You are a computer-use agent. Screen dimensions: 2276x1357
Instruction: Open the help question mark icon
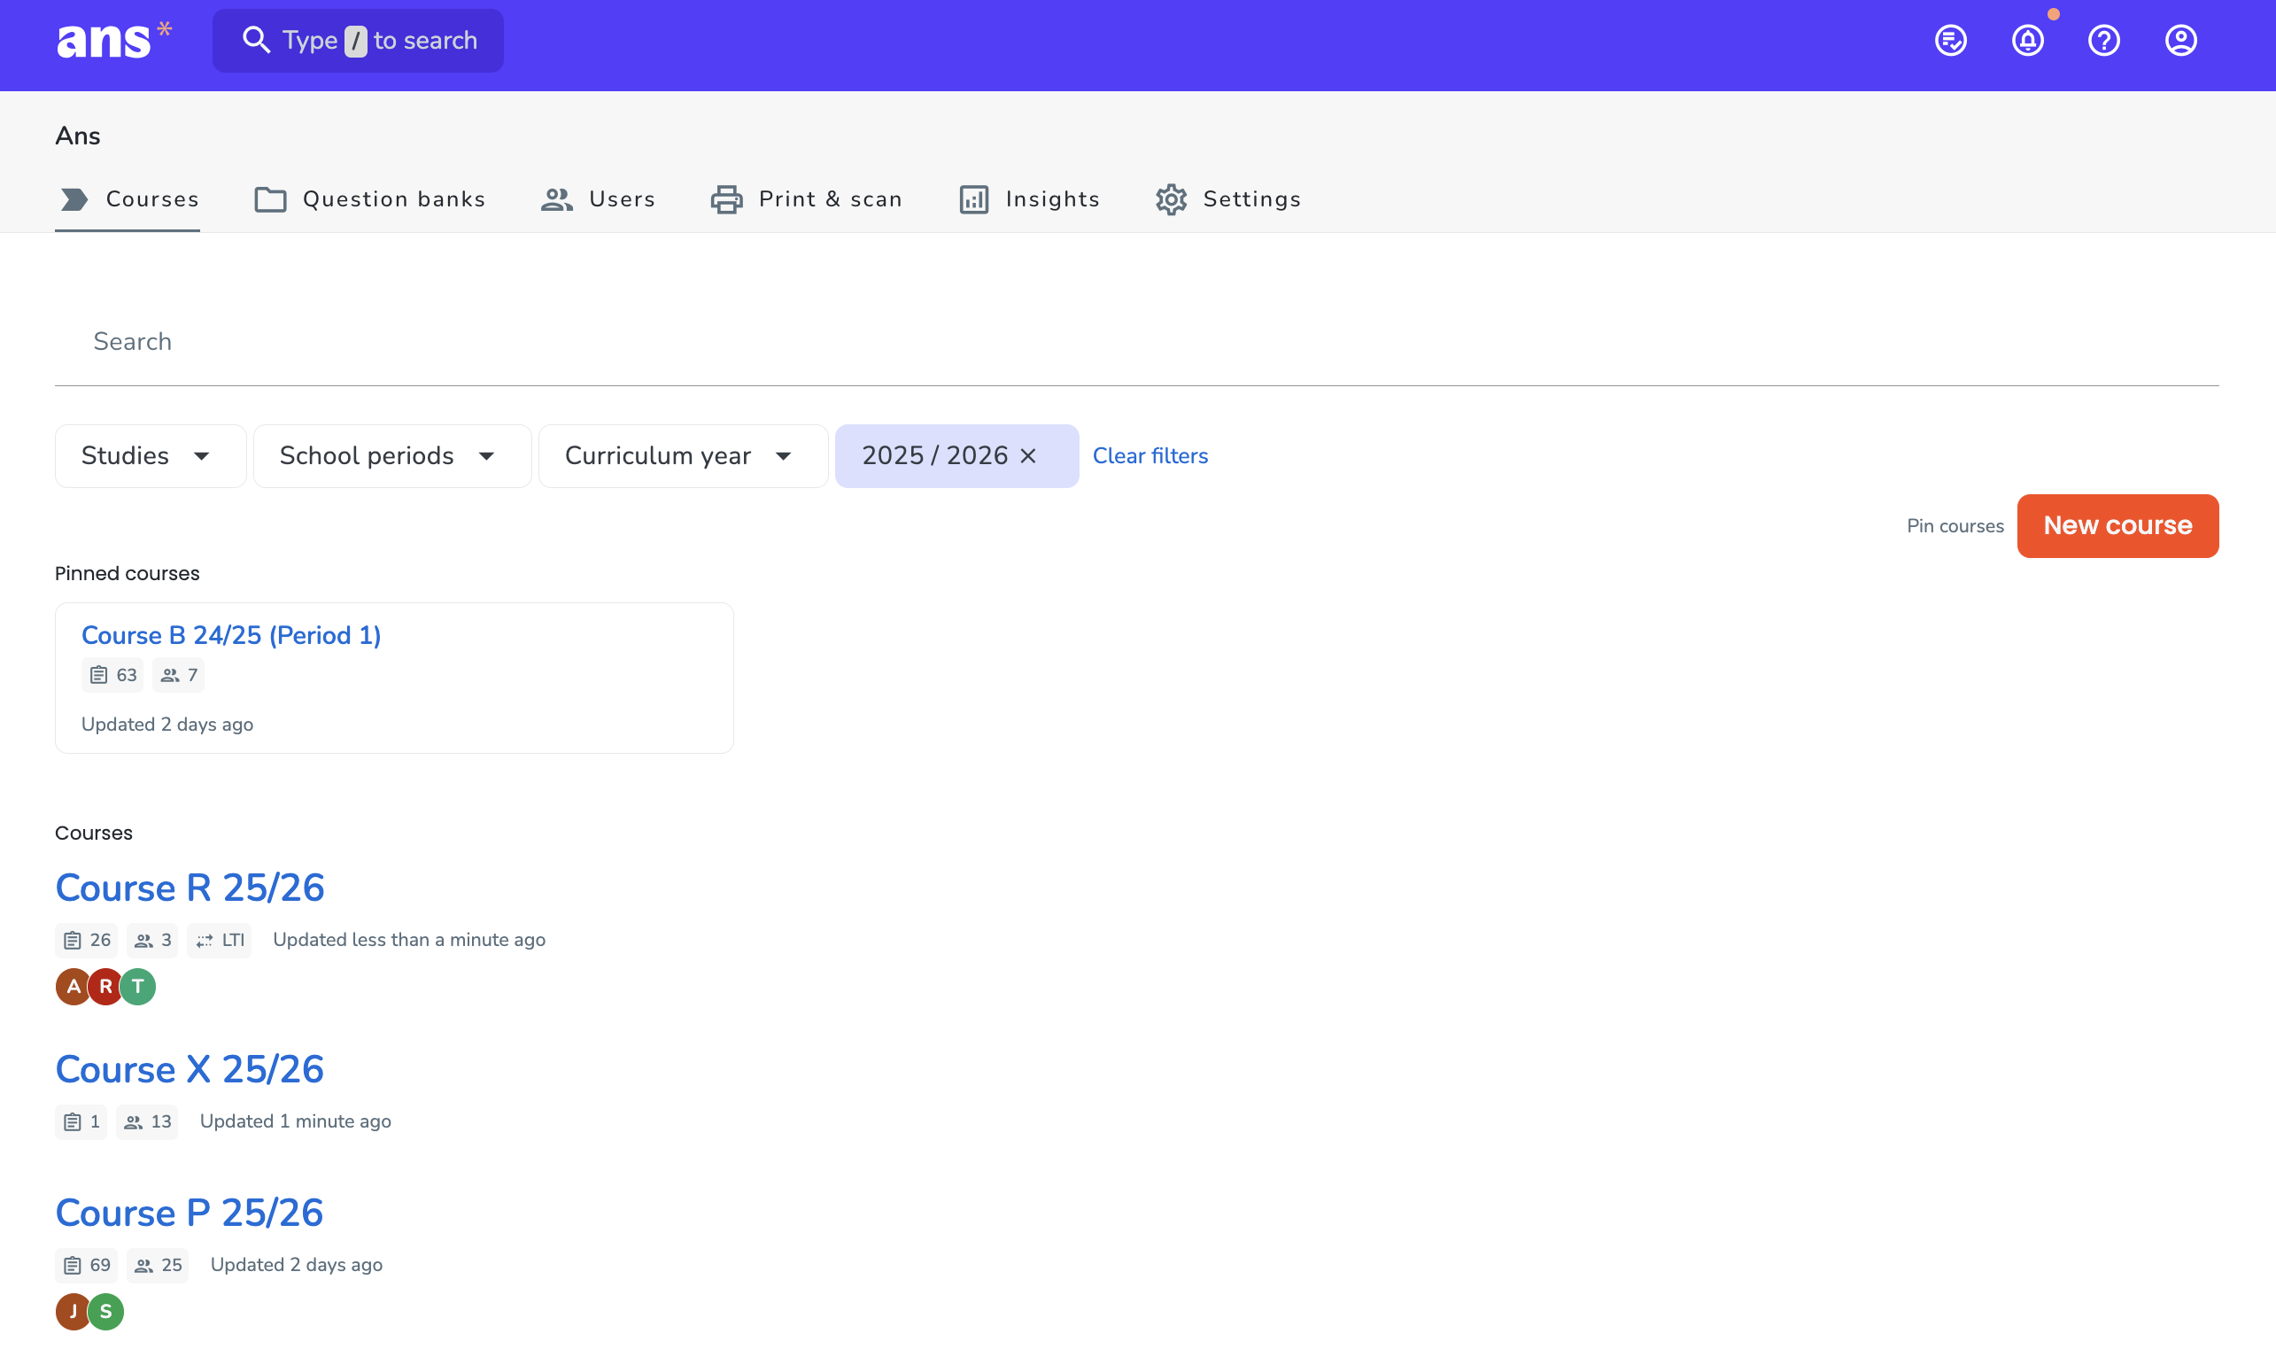2104,40
